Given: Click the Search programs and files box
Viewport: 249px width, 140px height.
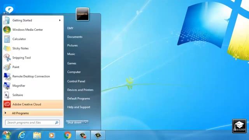Looking at the screenshot, I should click(x=32, y=122).
